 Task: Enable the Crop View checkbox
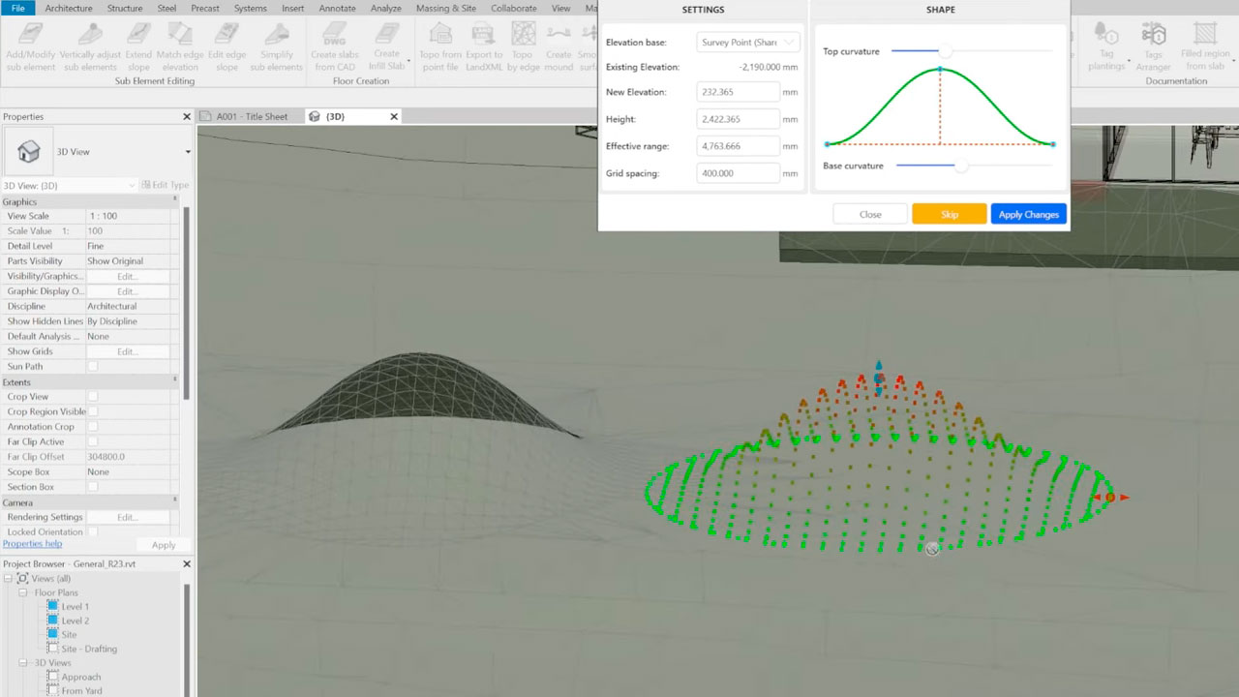point(93,397)
